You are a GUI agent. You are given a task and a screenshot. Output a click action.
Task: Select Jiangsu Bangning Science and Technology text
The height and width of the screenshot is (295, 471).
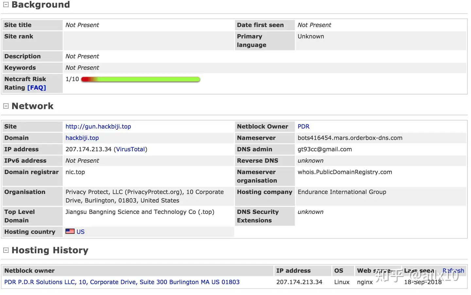pyautogui.click(x=140, y=212)
